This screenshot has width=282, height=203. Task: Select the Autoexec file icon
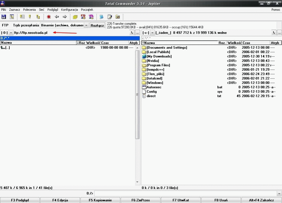(144, 87)
